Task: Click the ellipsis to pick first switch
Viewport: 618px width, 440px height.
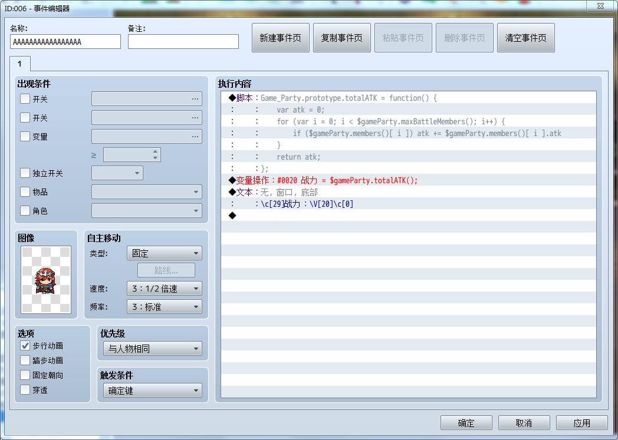Action: pos(195,99)
